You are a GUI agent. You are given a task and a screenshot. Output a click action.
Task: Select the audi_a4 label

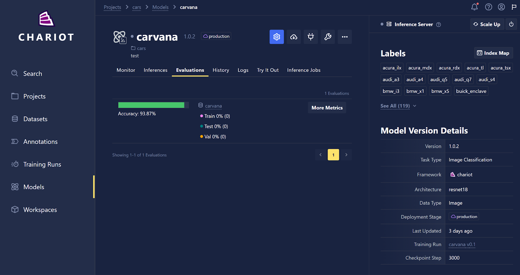tap(415, 79)
